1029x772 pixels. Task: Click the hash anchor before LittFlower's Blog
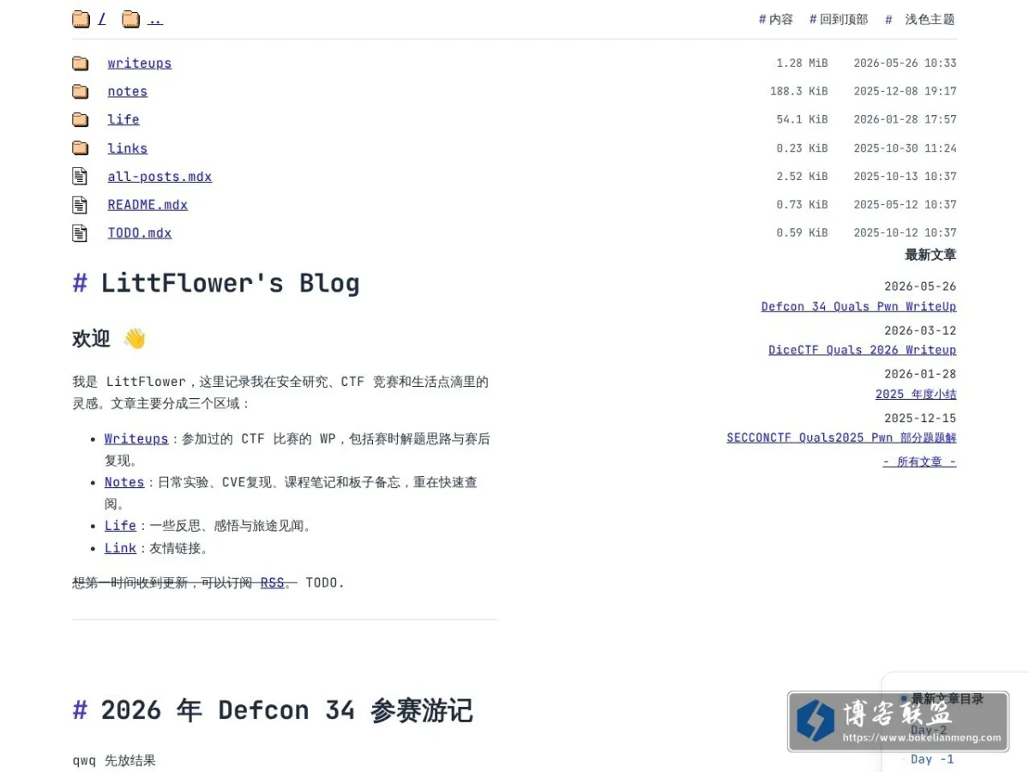click(x=80, y=283)
